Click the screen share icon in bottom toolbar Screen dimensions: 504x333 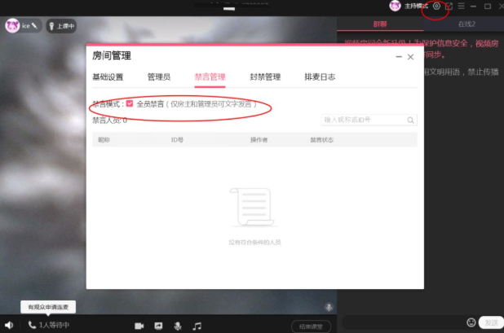tap(158, 326)
